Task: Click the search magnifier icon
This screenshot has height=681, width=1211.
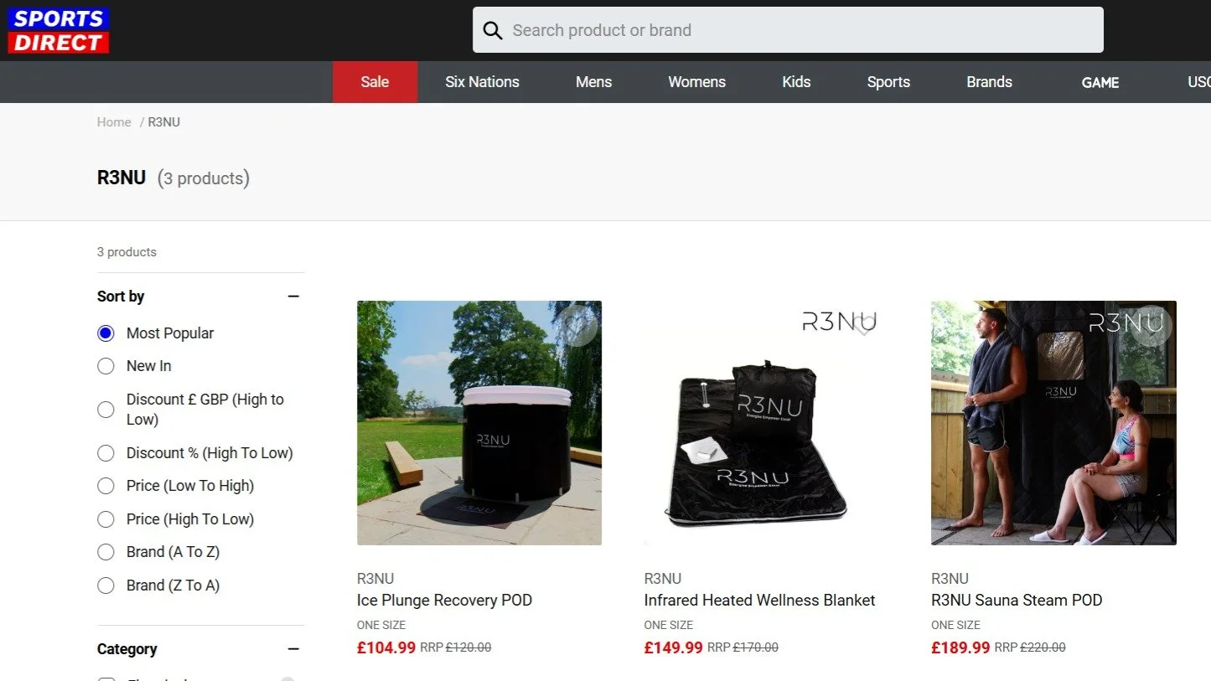Action: 493,29
